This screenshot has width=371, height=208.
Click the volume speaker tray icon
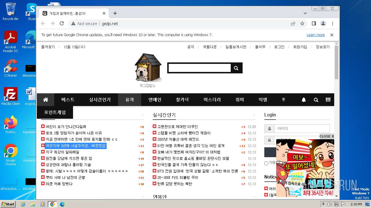click(329, 204)
